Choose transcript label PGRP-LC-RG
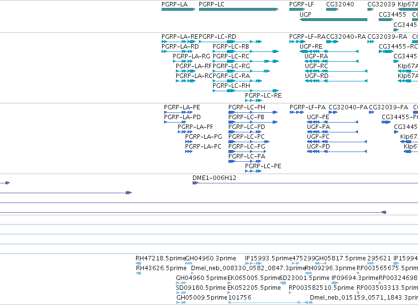This screenshot has width=418, height=305. pyautogui.click(x=231, y=66)
